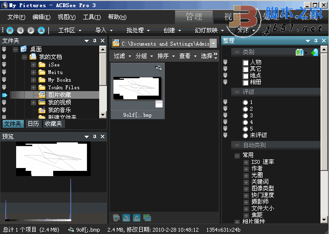Close the Organize pane
The height and width of the screenshot is (234, 329).
[x=324, y=41]
